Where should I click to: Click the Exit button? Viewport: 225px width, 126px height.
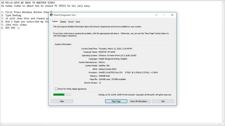[x=163, y=101]
